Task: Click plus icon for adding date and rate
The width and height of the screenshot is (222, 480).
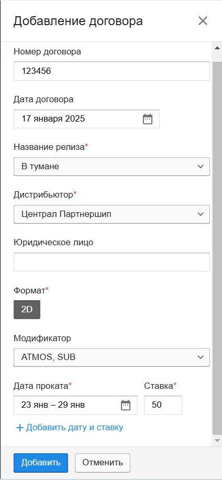Action: pyautogui.click(x=20, y=428)
